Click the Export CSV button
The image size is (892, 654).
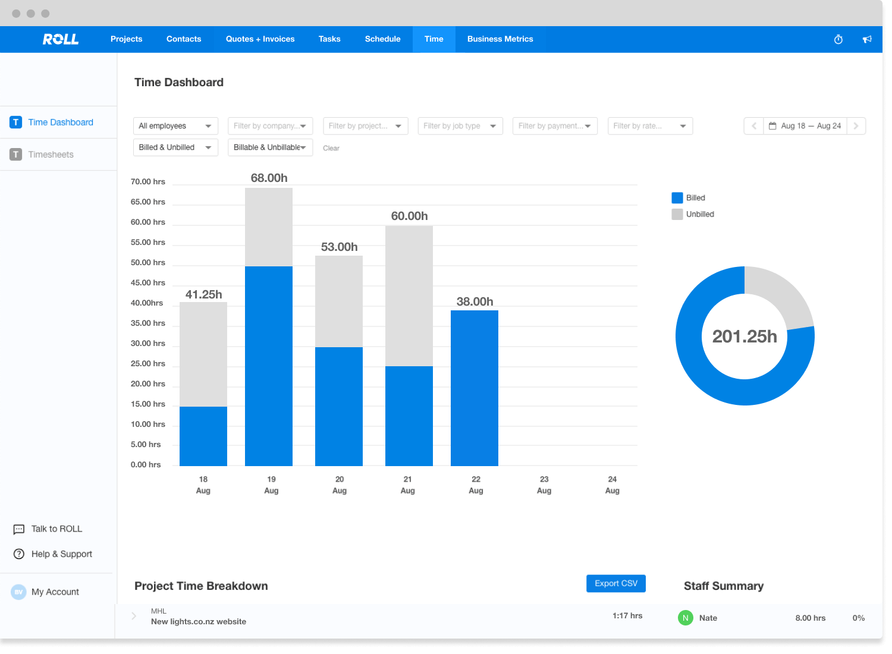pos(615,583)
